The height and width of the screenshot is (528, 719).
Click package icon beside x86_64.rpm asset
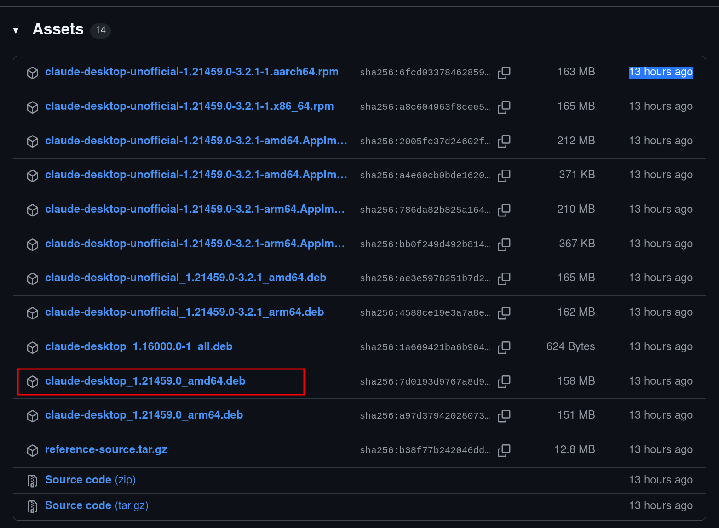[x=32, y=107]
